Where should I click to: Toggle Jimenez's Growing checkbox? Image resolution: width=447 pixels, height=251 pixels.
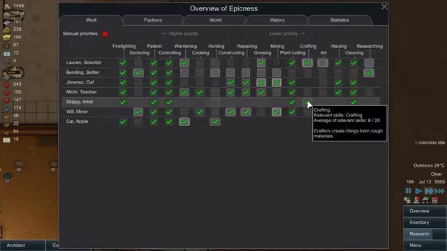(x=261, y=82)
